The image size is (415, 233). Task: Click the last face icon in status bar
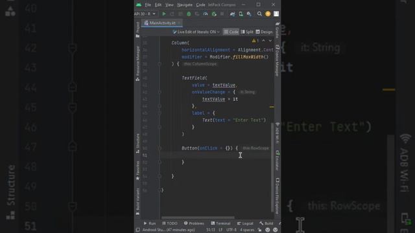[275, 230]
